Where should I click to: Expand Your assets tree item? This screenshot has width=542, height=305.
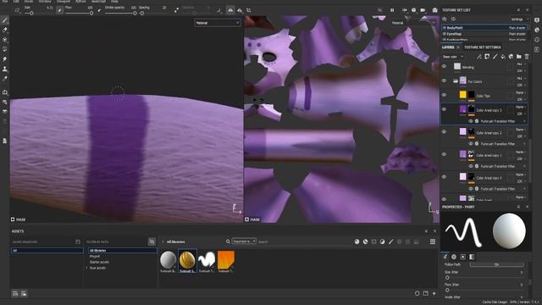(x=86, y=268)
